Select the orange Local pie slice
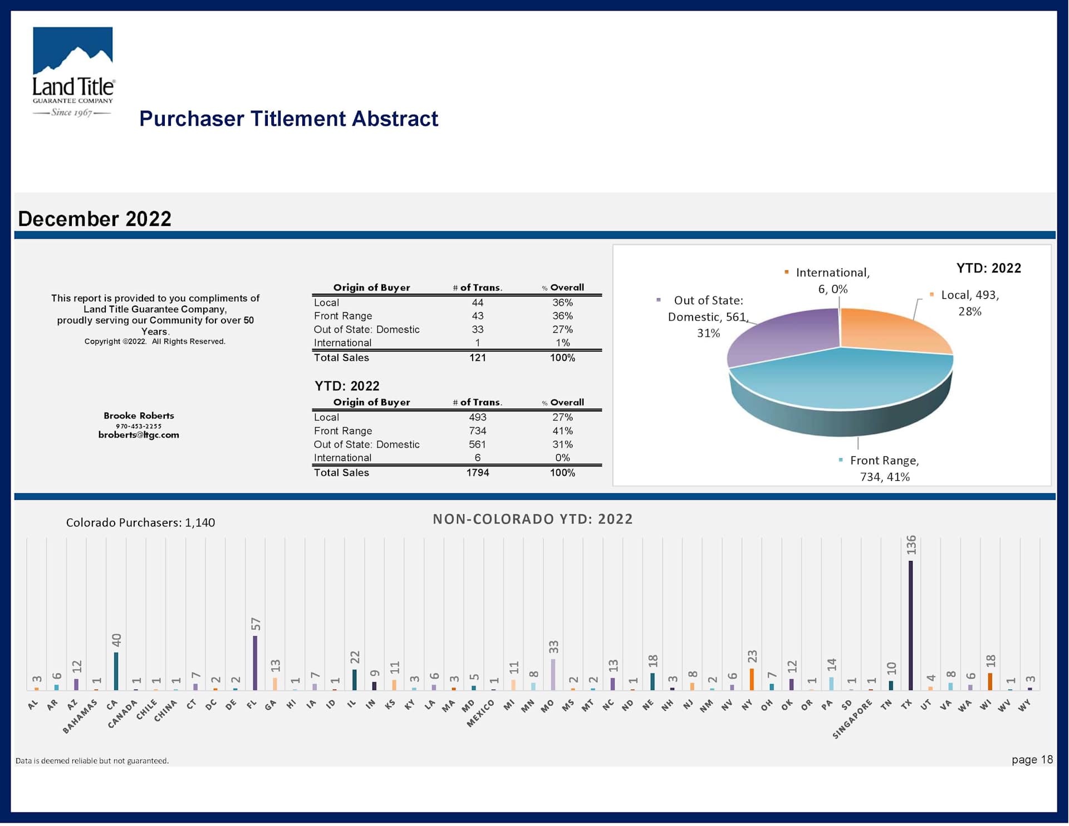The image size is (1069, 826). (891, 330)
